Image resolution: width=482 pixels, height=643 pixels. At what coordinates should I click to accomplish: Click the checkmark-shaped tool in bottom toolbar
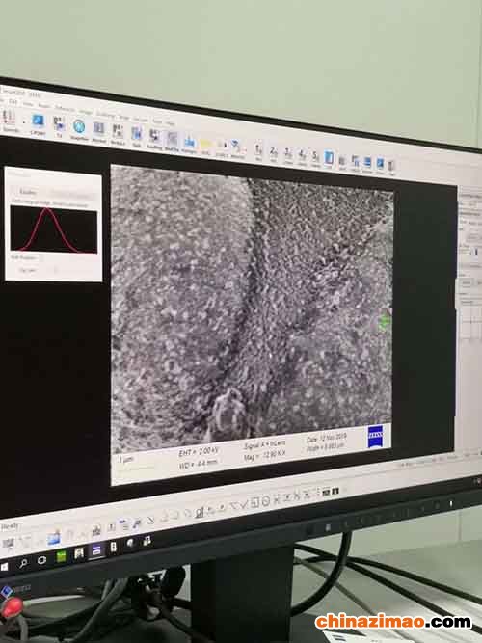pyautogui.click(x=243, y=505)
